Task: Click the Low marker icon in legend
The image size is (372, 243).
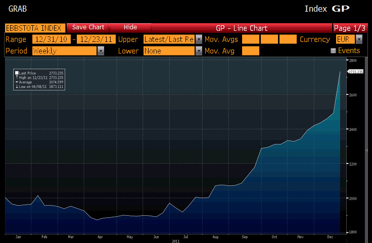Action: point(17,87)
